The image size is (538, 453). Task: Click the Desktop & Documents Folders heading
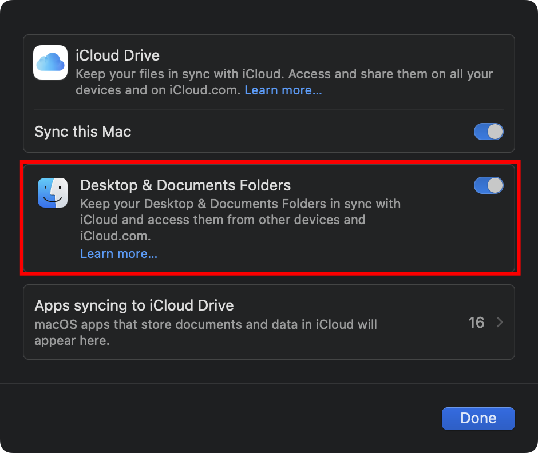click(x=185, y=185)
